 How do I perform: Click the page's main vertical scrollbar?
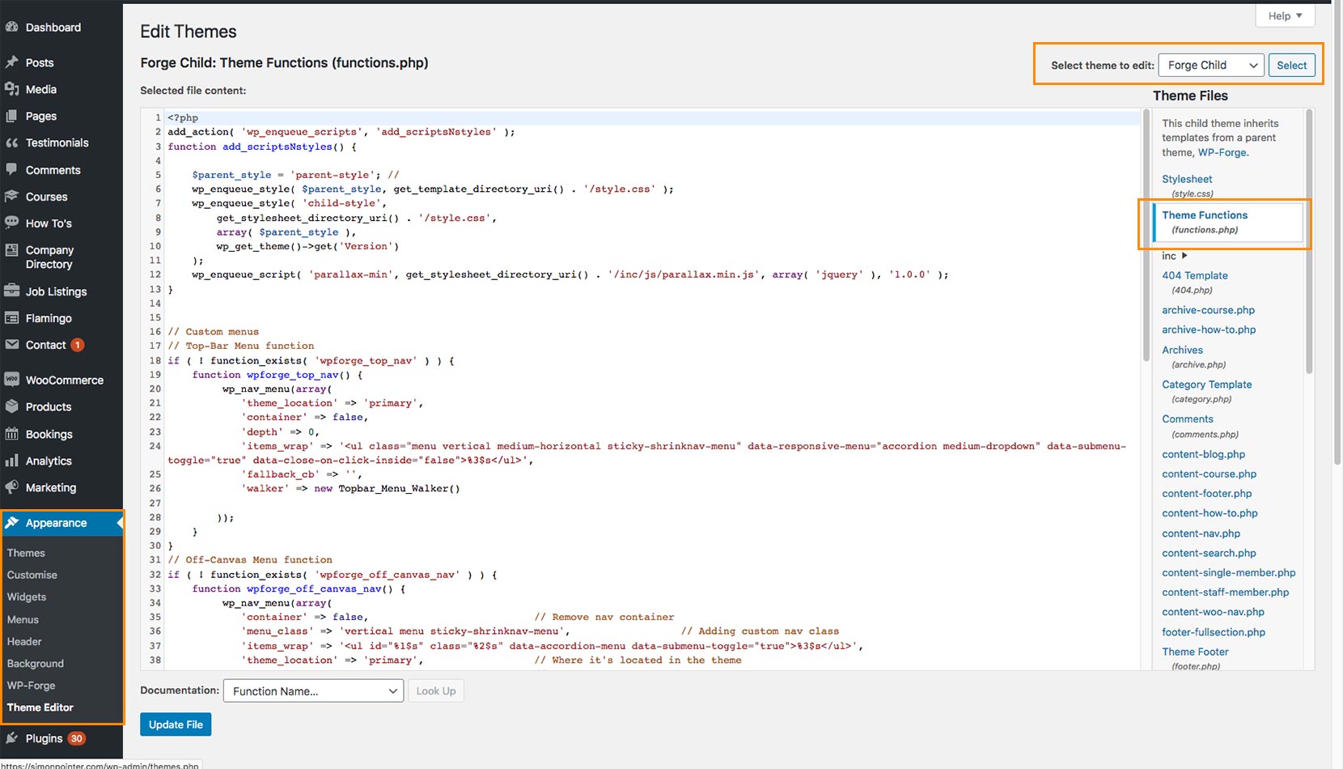[x=1337, y=235]
